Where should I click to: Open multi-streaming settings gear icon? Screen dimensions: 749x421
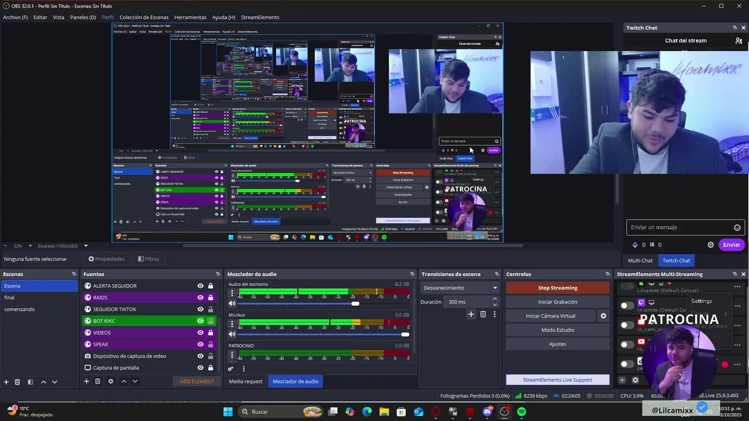(635, 380)
